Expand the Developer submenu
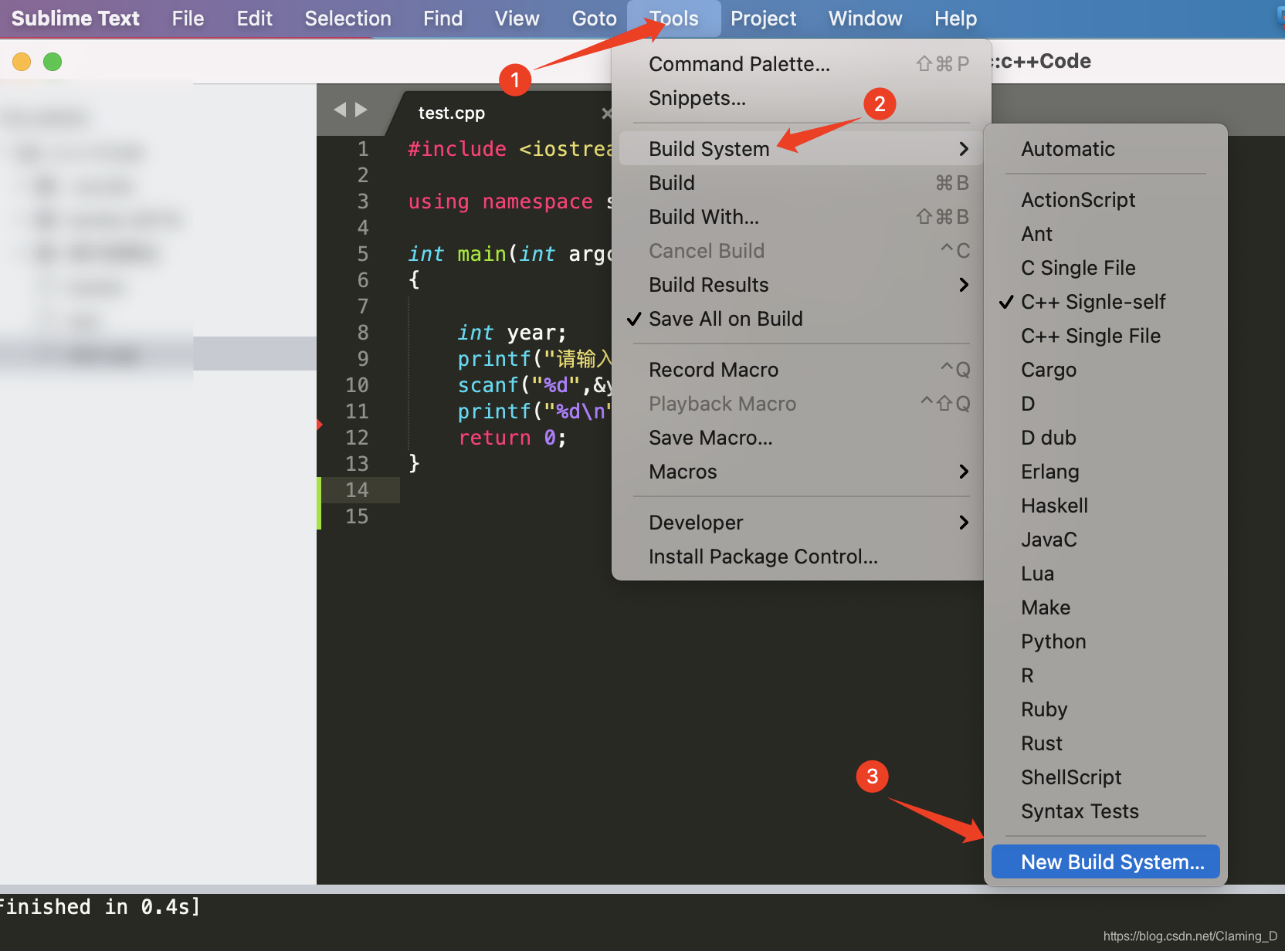 (801, 523)
